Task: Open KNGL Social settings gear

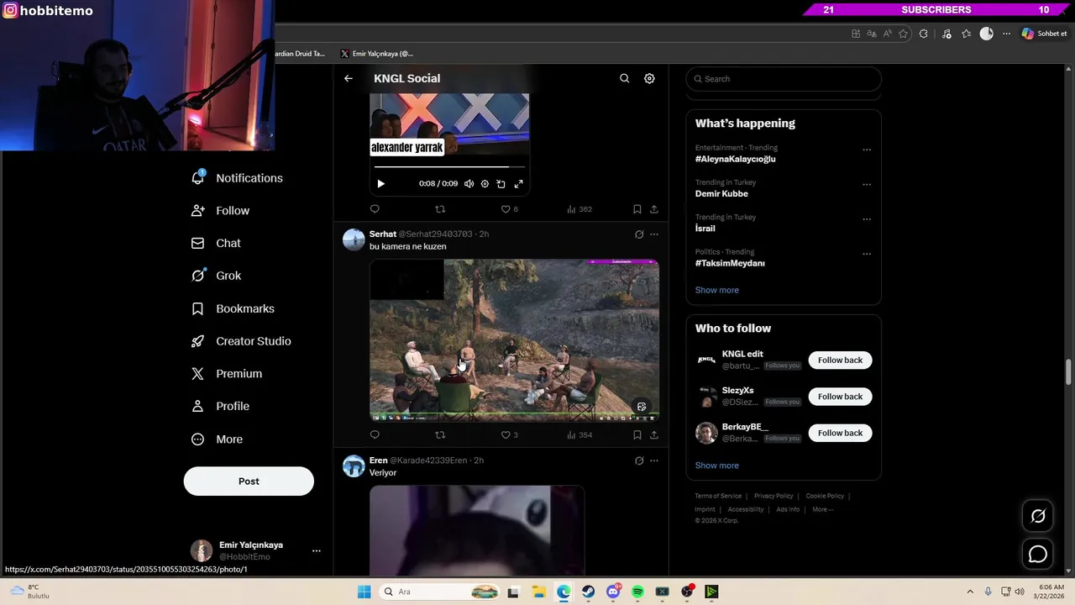Action: click(649, 78)
